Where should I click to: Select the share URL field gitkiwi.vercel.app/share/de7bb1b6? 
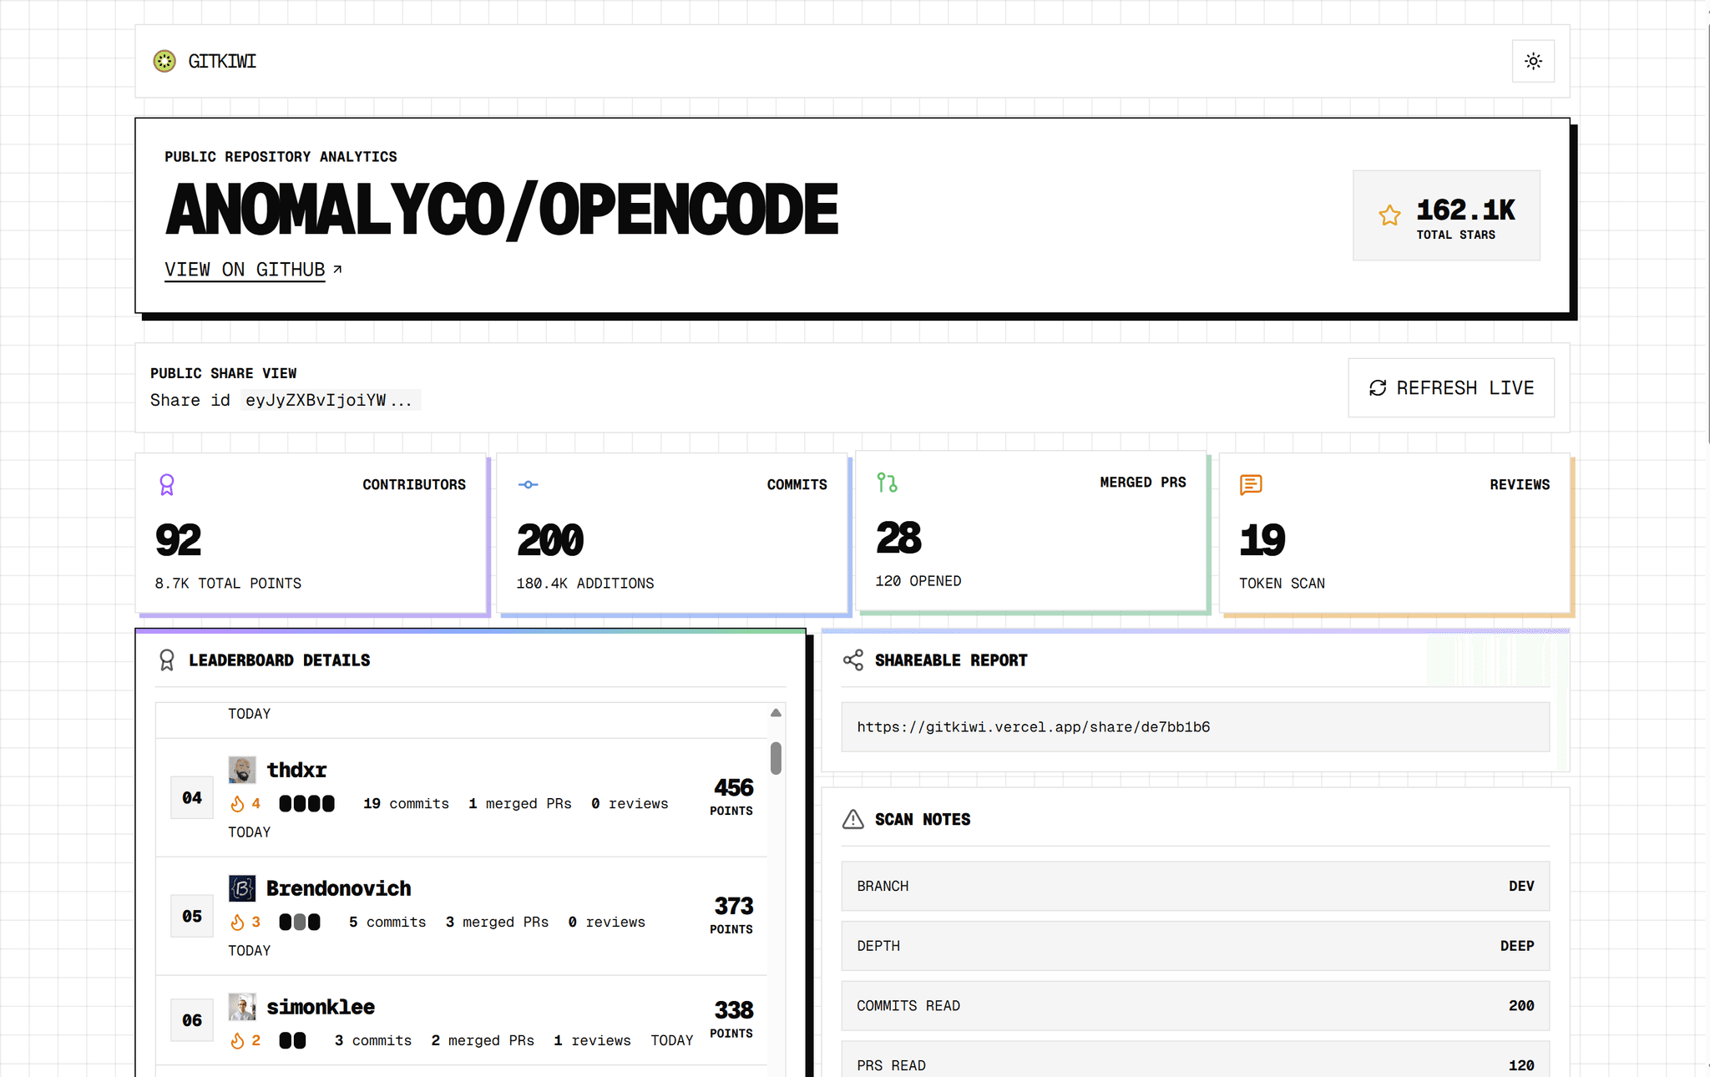1195,727
